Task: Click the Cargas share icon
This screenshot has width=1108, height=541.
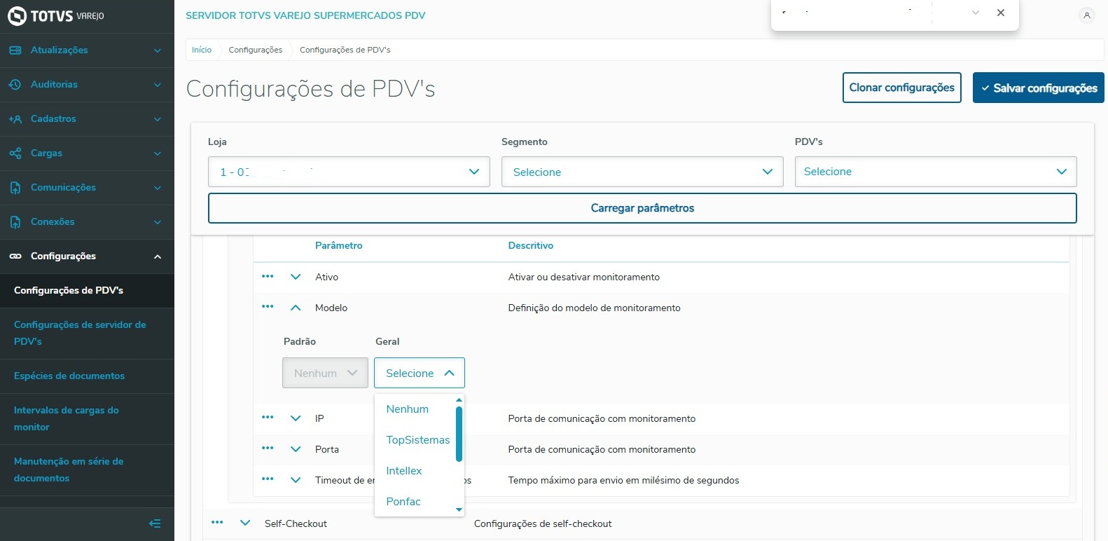Action: (x=15, y=153)
